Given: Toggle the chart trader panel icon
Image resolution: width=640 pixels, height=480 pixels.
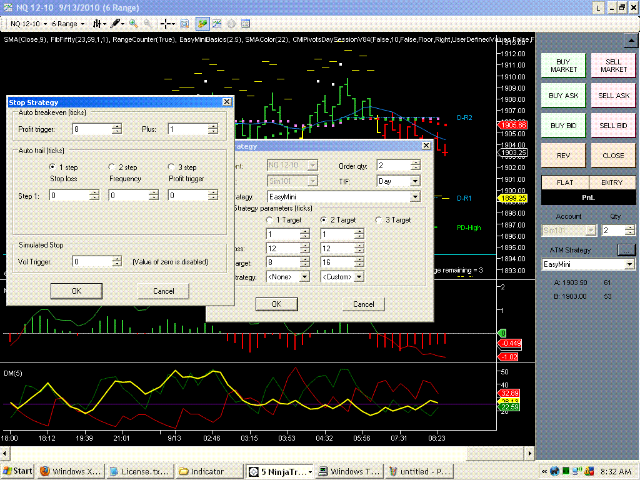Looking at the screenshot, I should point(202,24).
